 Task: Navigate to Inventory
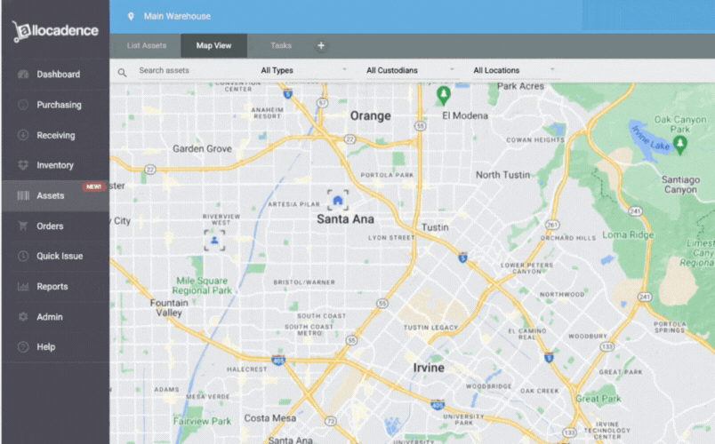click(x=56, y=165)
